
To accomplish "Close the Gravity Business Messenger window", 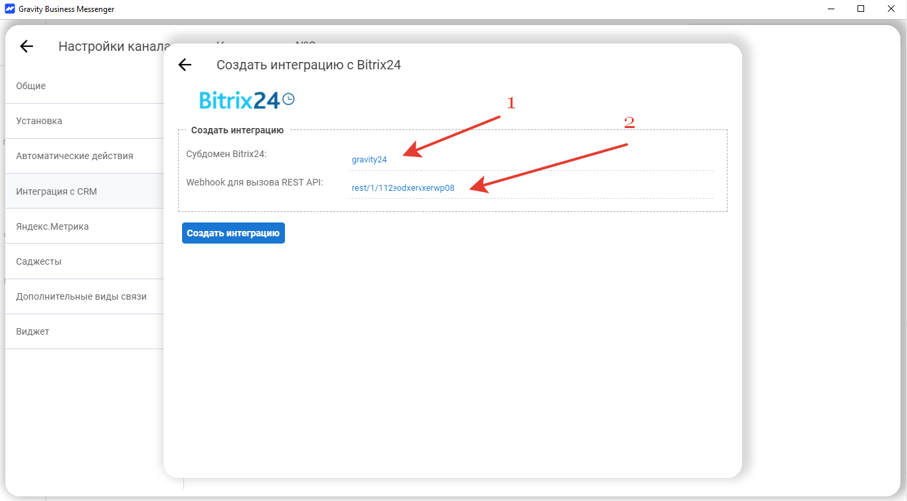I will 891,9.
